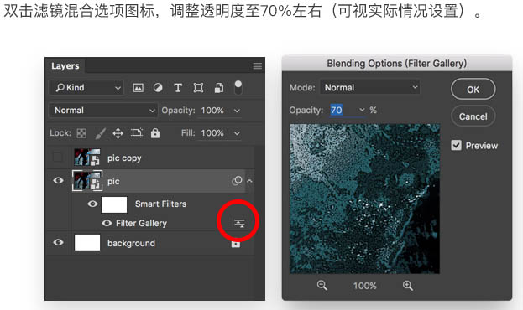
Task: Lock artboard nesting icon
Action: (x=137, y=133)
